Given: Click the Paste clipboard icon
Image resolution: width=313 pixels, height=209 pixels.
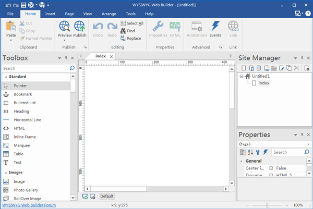Looking at the screenshot, I should (x=11, y=27).
